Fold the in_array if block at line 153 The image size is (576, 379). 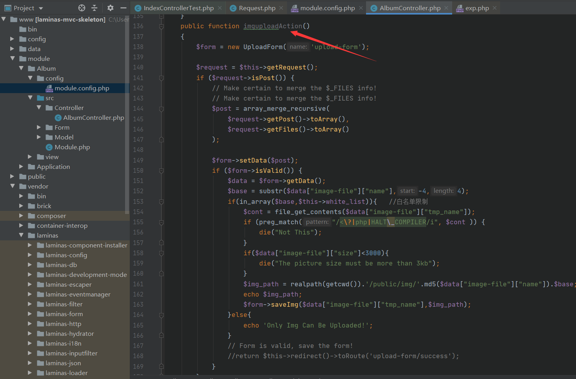(x=161, y=202)
